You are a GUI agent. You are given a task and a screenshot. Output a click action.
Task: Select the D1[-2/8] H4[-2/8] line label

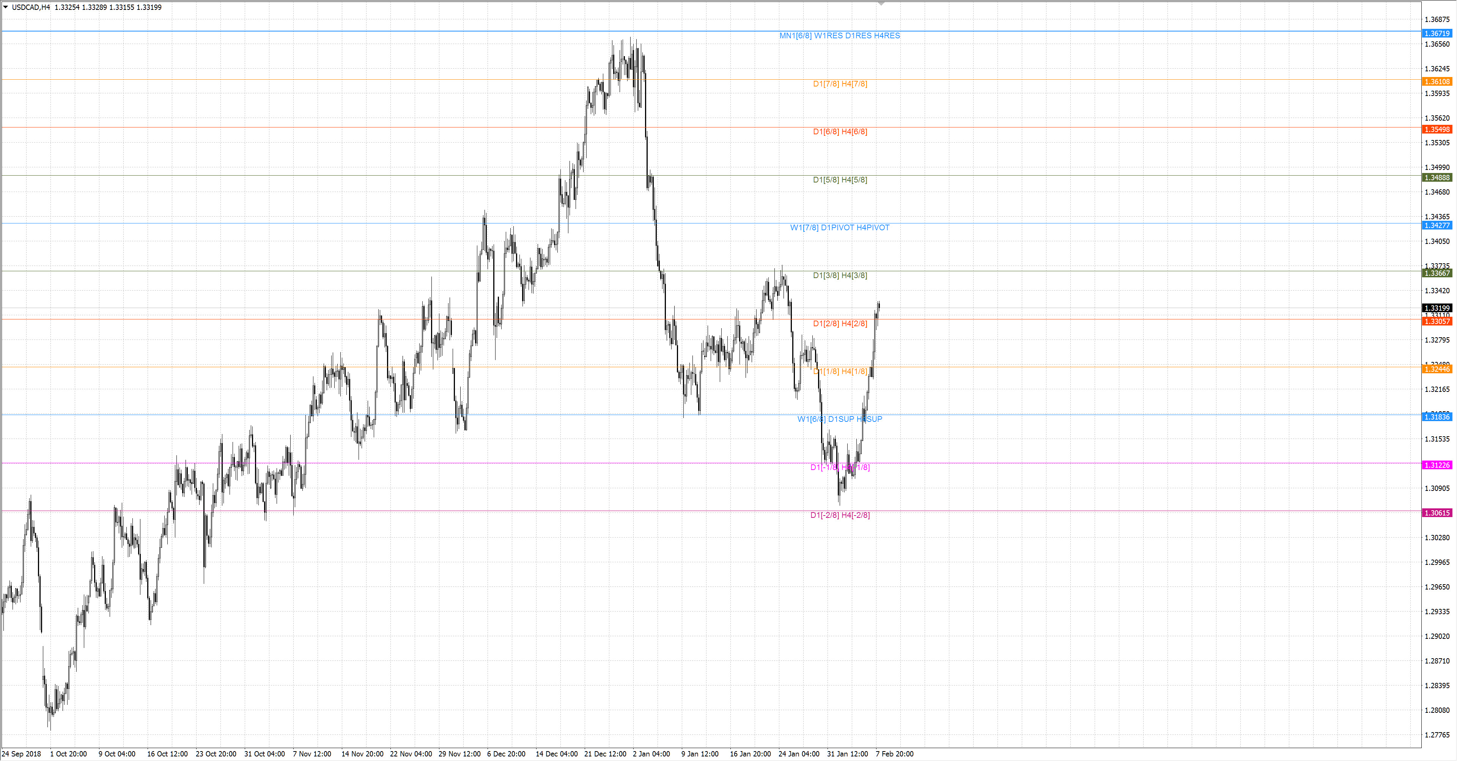tap(840, 515)
